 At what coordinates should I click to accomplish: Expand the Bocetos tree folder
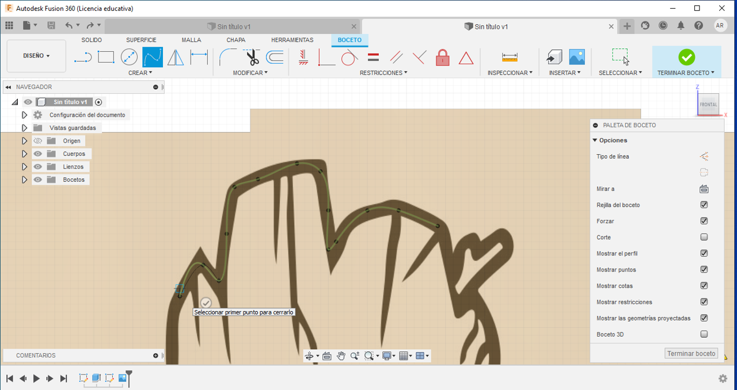pos(24,179)
